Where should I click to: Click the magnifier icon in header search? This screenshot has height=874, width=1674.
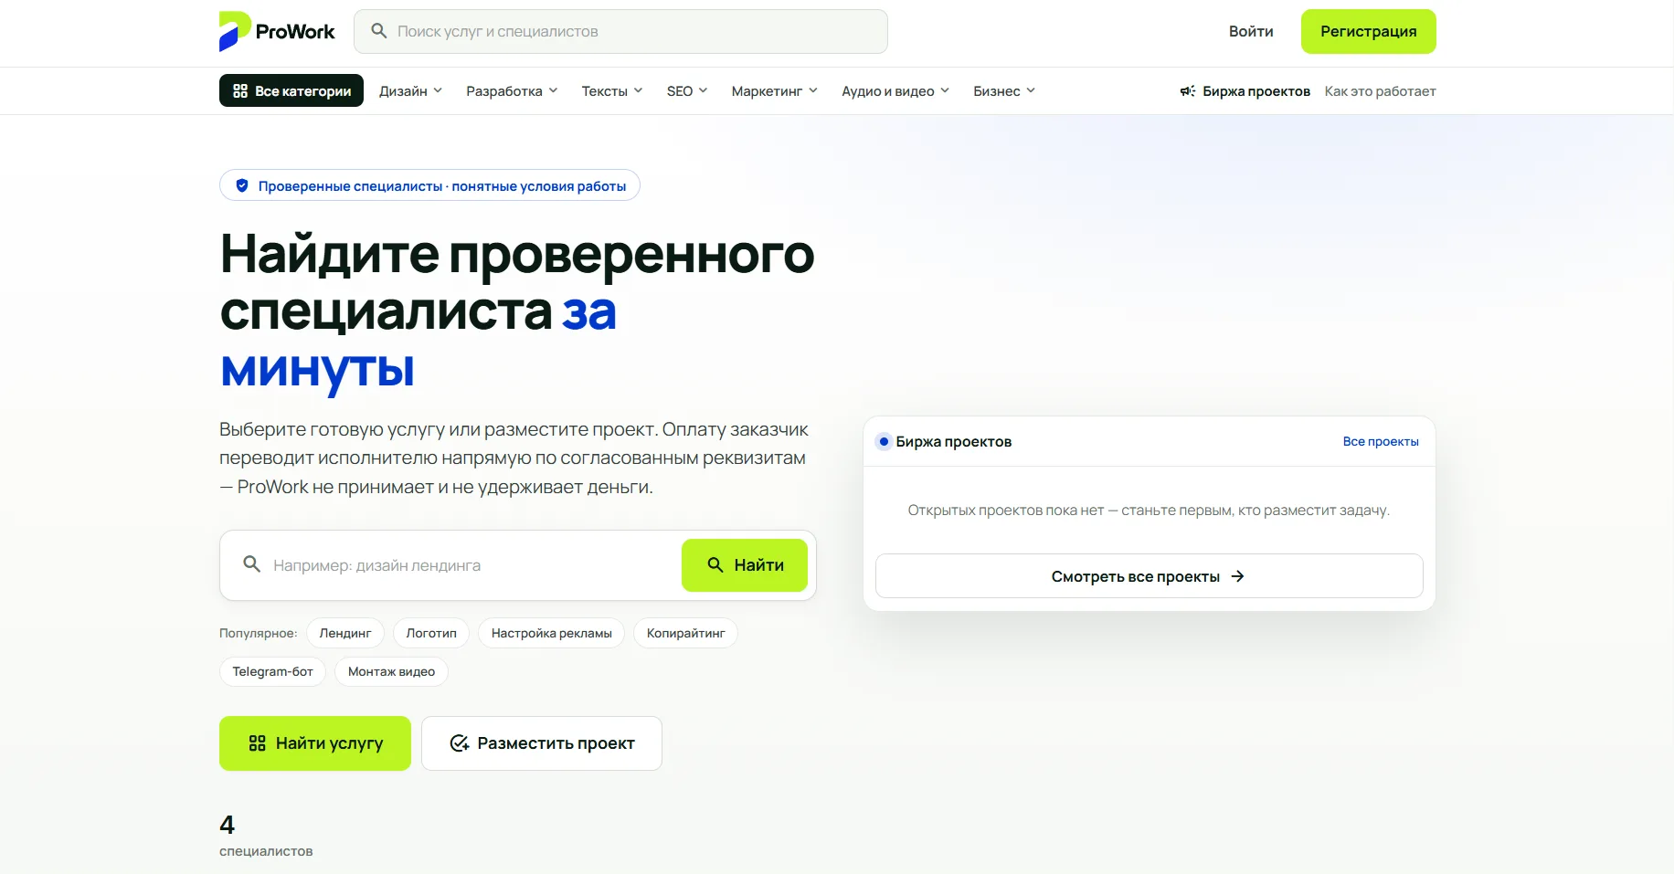pos(378,31)
